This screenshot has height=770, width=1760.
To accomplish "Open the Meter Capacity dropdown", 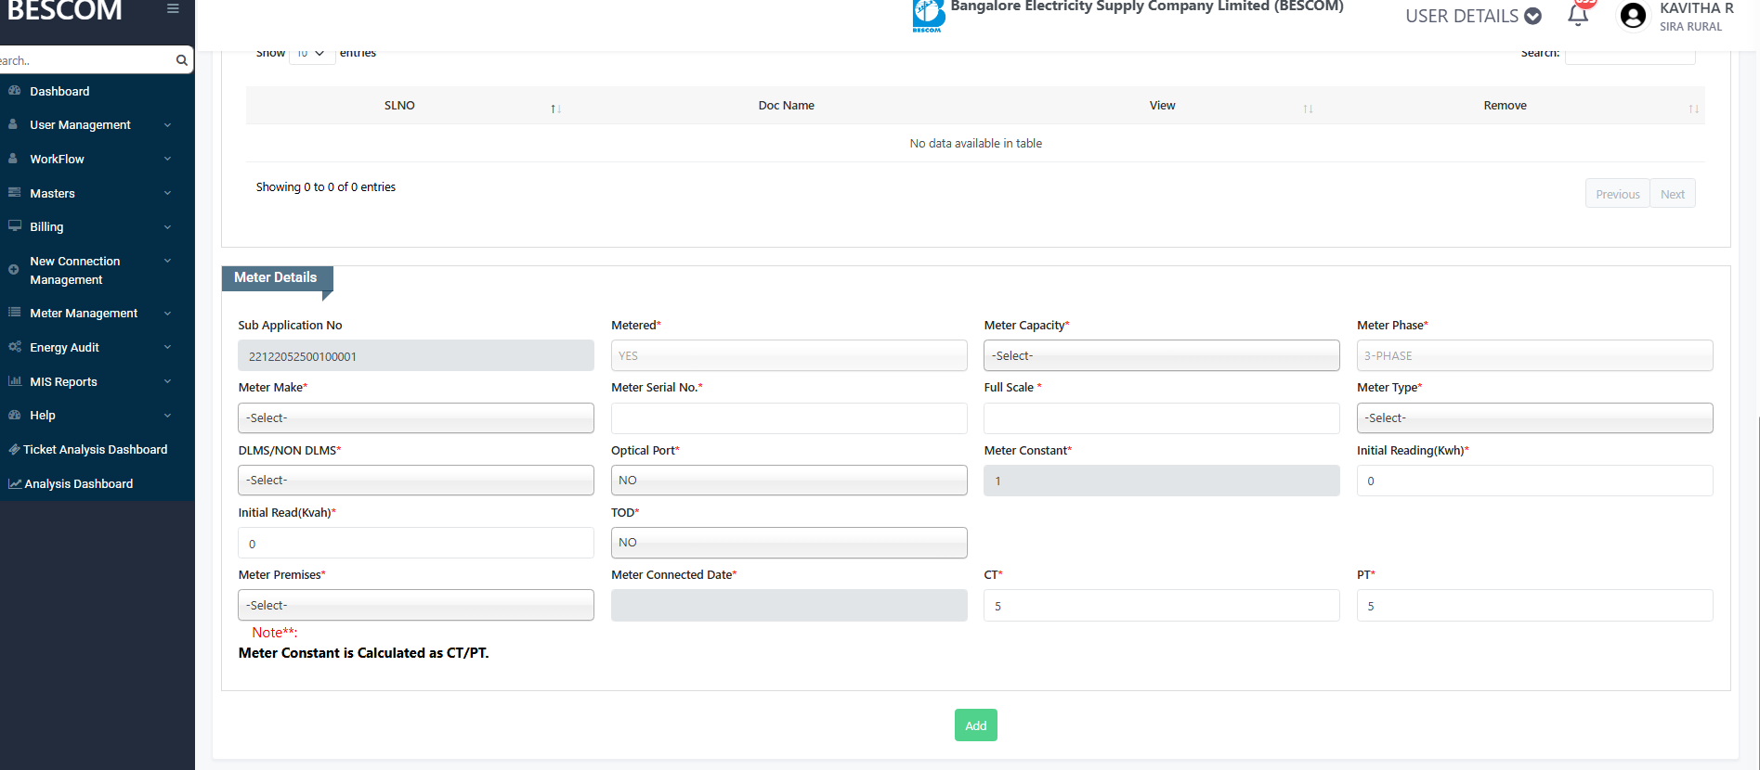I will tap(1161, 355).
